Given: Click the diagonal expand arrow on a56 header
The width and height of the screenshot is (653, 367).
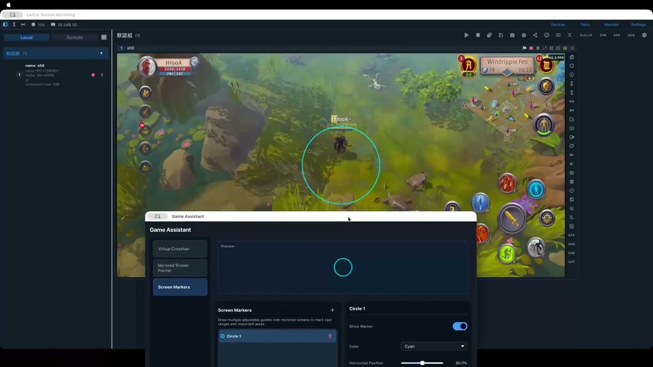Looking at the screenshot, I should point(544,48).
